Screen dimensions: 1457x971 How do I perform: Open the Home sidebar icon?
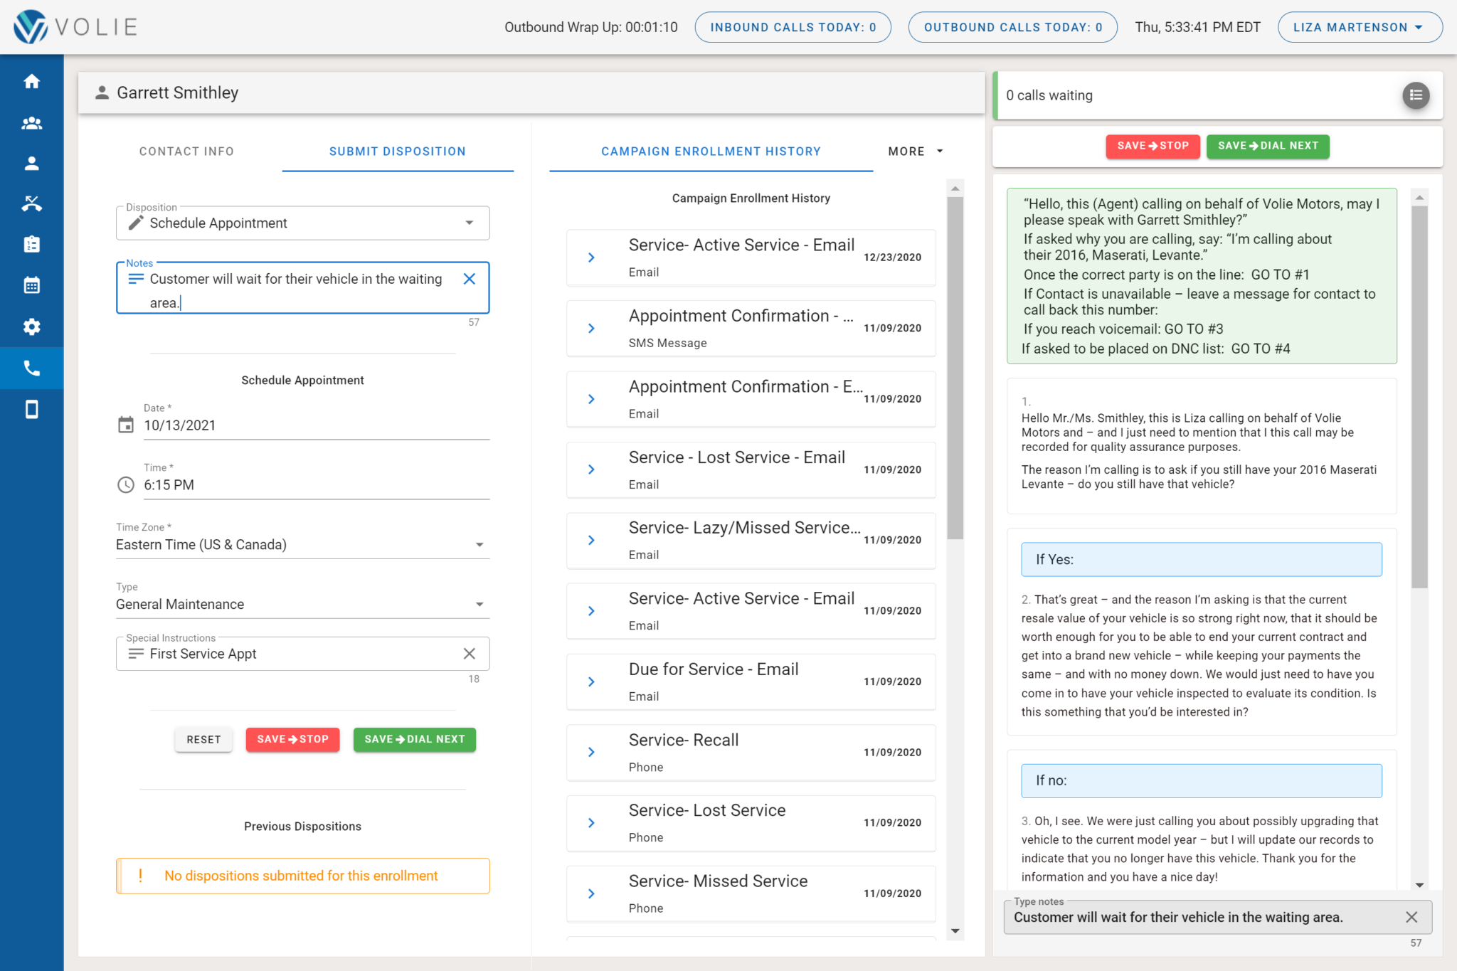pos(31,82)
